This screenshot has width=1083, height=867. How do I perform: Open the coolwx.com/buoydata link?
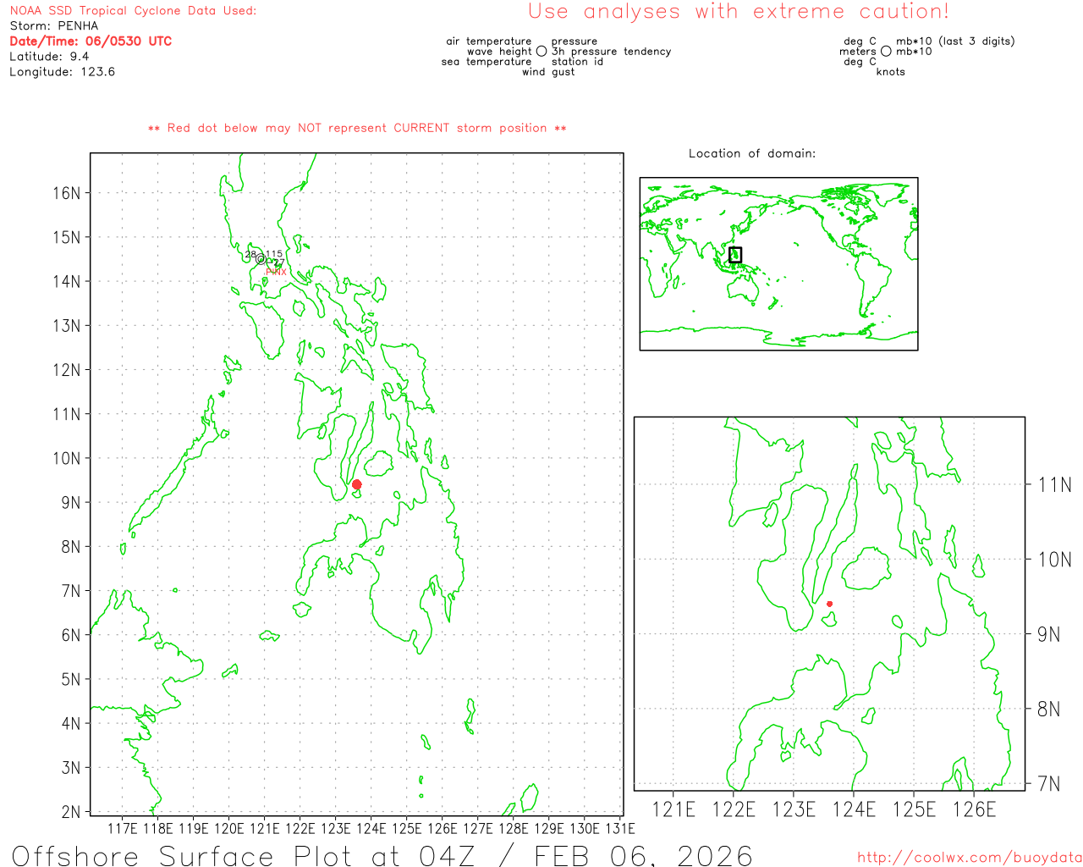970,858
